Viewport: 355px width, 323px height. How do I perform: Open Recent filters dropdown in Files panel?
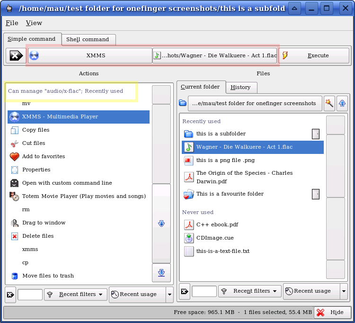(250, 291)
